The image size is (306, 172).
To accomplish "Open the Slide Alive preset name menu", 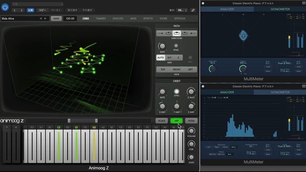I will click(x=20, y=19).
